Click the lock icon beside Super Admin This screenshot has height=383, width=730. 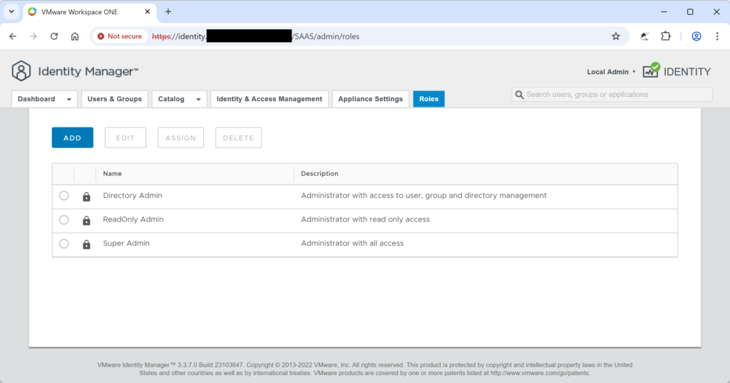[86, 244]
